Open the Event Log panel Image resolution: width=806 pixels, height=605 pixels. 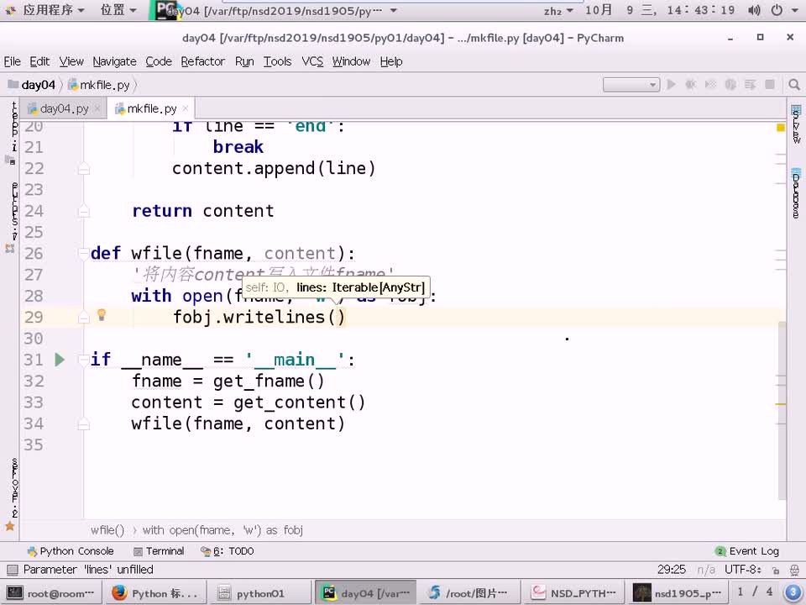click(x=747, y=551)
